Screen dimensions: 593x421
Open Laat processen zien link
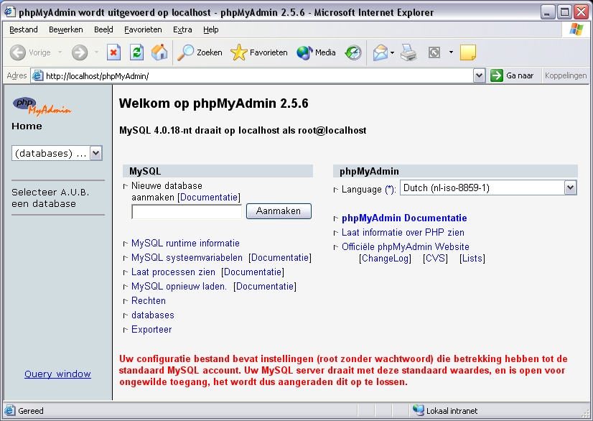point(173,272)
